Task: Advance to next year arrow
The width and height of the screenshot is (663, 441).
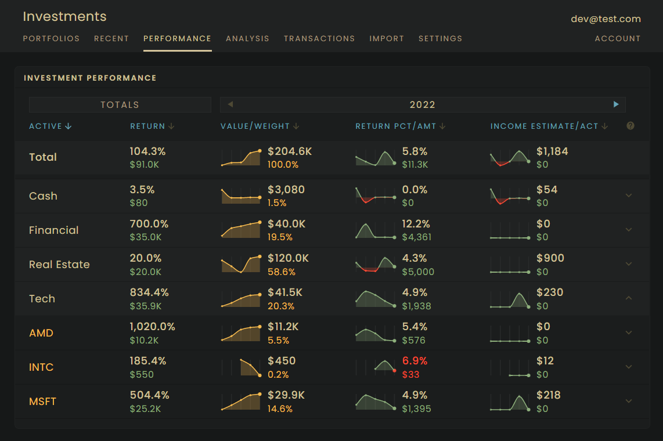Action: 615,104
